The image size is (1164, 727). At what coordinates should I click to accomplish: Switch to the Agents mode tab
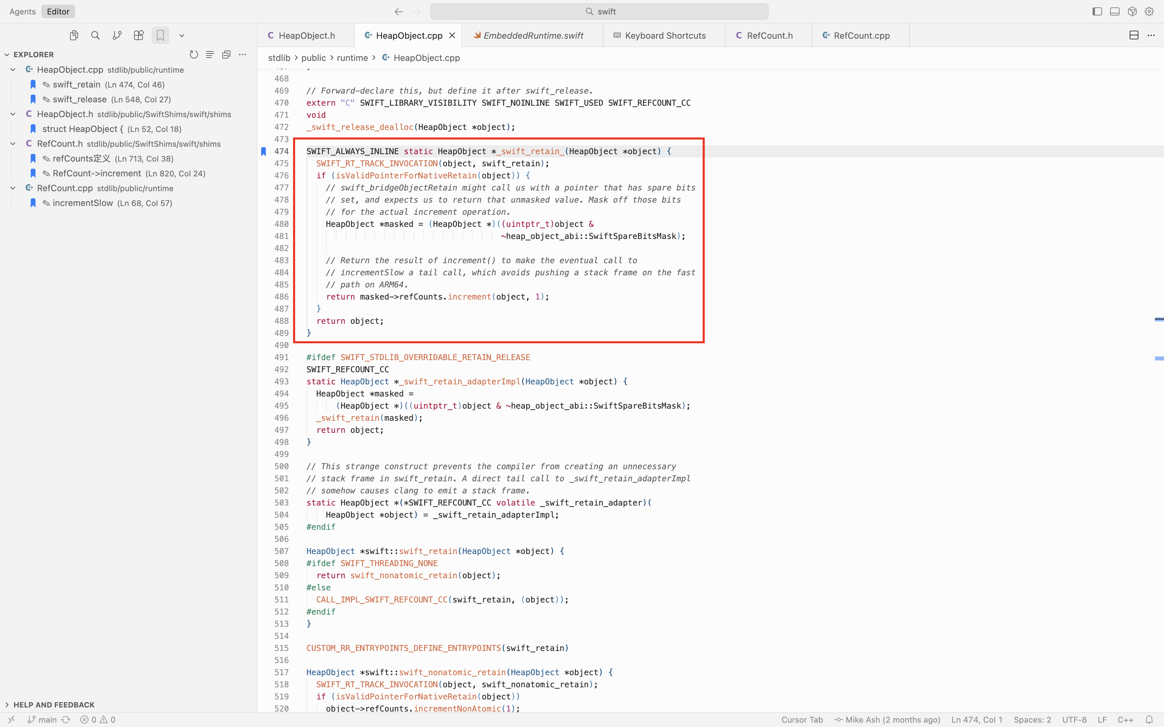(23, 11)
